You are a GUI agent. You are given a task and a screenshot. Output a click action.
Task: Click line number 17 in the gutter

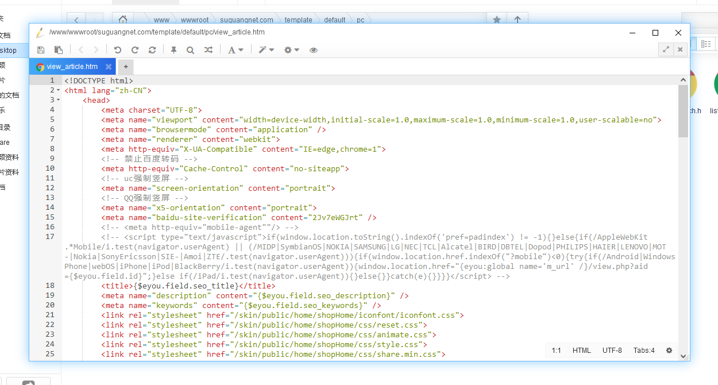click(50, 237)
